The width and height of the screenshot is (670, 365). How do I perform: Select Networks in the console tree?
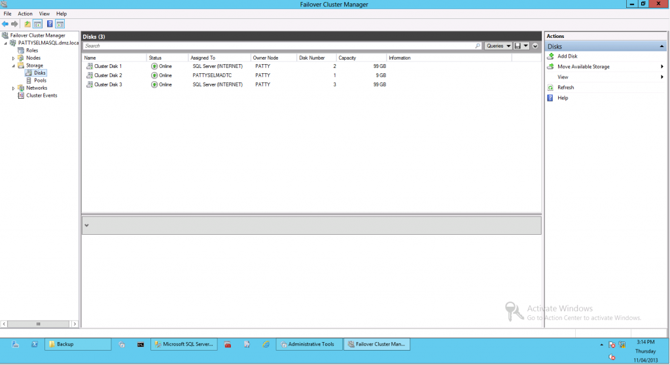[x=37, y=88]
